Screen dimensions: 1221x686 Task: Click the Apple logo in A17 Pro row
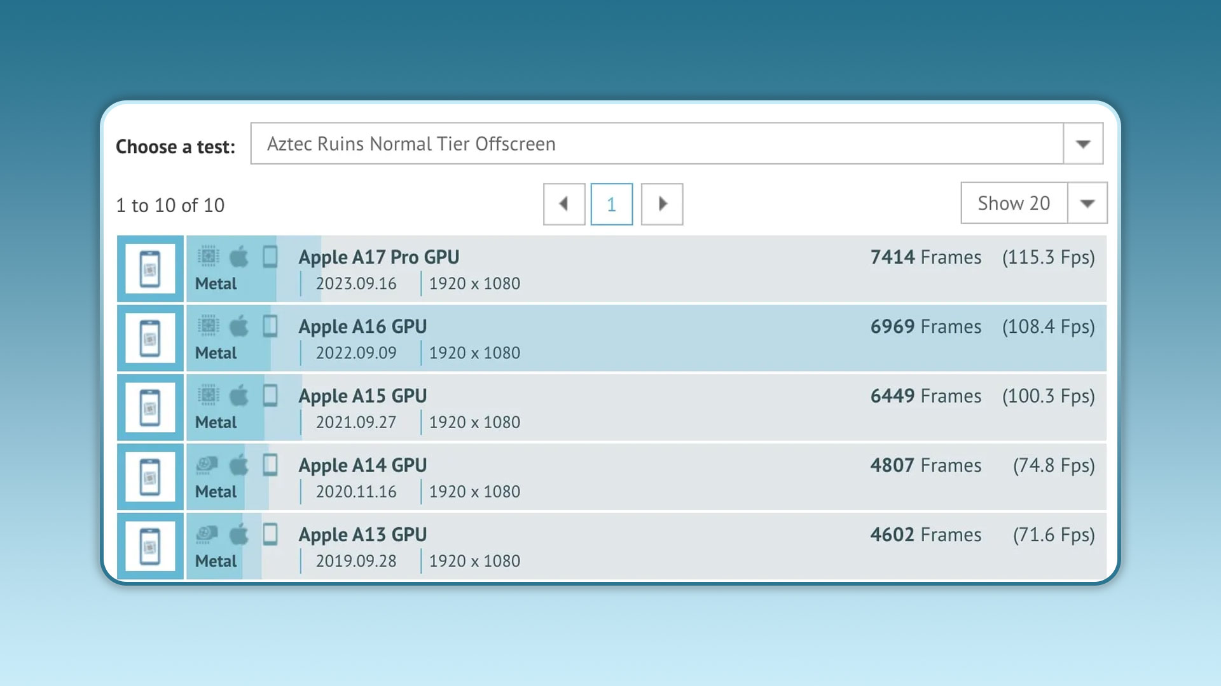[x=239, y=257]
